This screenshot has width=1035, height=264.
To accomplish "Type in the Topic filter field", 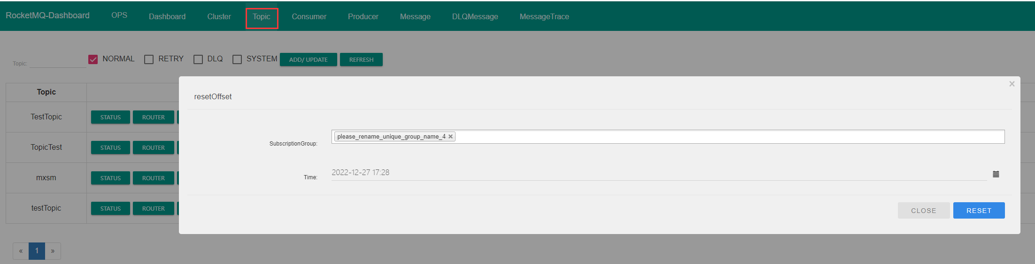I will tap(57, 63).
